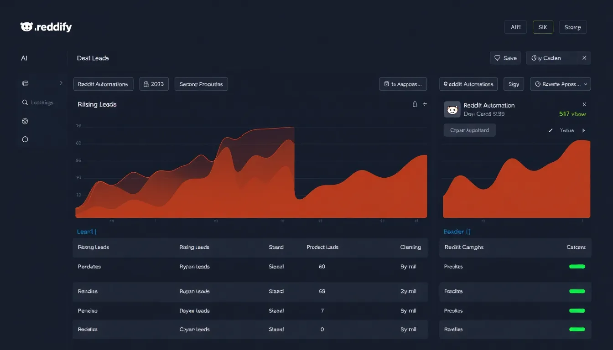Toggle the green status bar for Precits
The image size is (613, 350).
click(577, 291)
